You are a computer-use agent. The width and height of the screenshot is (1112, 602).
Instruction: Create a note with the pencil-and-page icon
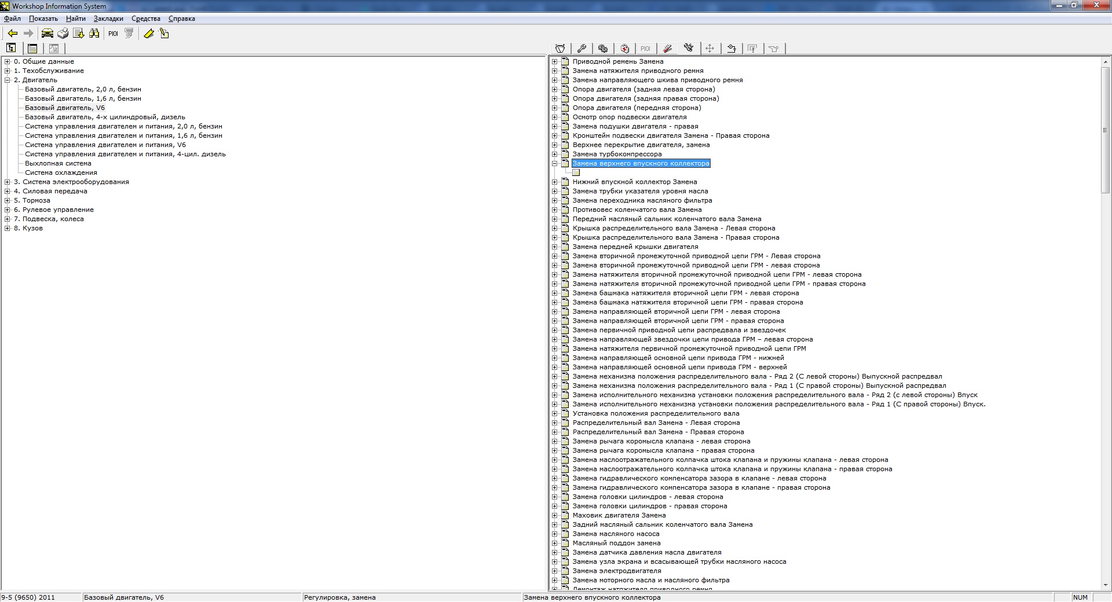tap(164, 34)
